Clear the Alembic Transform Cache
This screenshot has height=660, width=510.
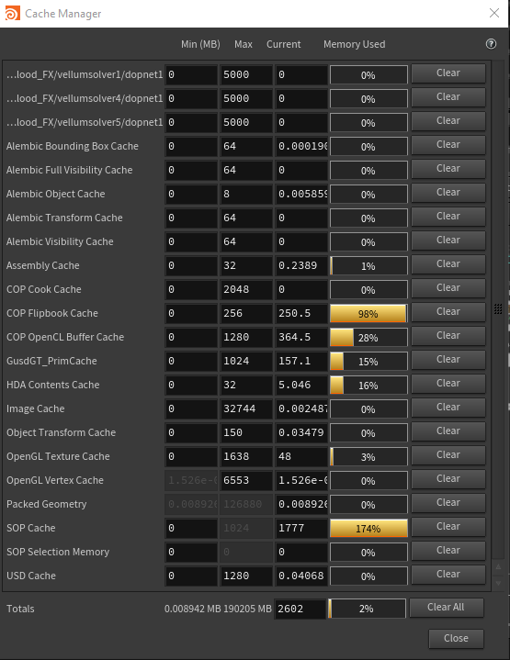click(448, 217)
